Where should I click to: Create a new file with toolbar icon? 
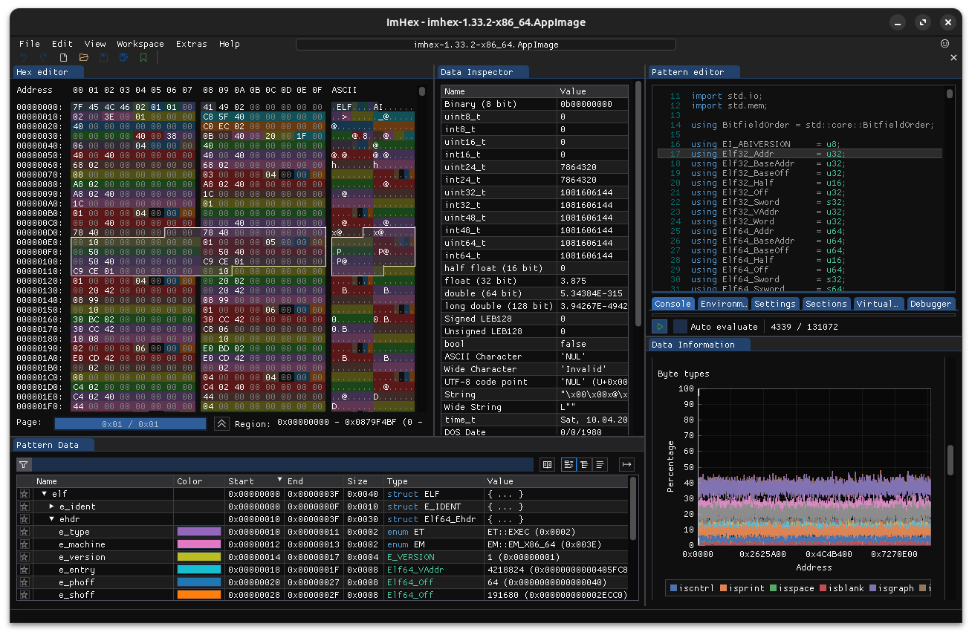point(64,57)
